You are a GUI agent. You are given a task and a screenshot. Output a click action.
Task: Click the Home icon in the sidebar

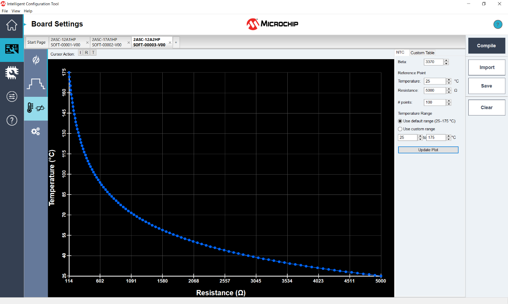(x=12, y=25)
